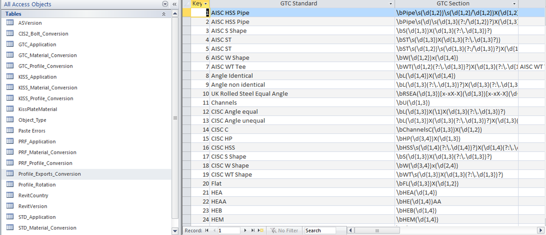Click the horizontal scrollbar left arrow

click(351, 230)
